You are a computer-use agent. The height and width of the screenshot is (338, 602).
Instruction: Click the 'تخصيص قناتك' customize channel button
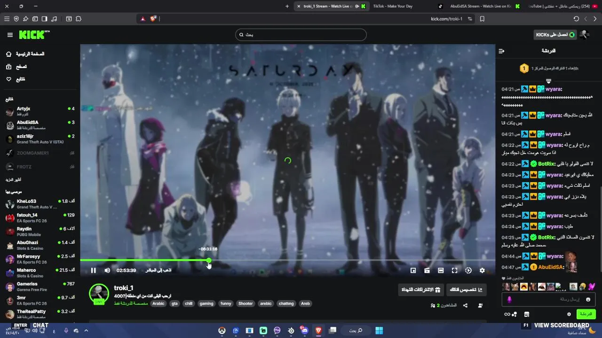466,290
